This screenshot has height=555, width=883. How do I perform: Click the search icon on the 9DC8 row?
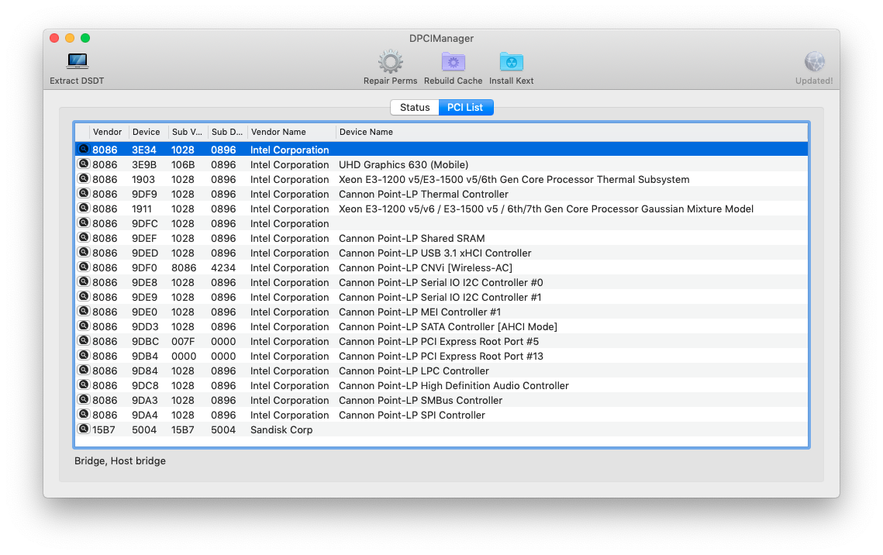point(84,384)
